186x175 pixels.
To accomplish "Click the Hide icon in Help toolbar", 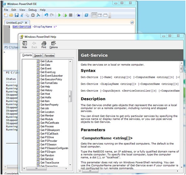I will coord(24,45).
